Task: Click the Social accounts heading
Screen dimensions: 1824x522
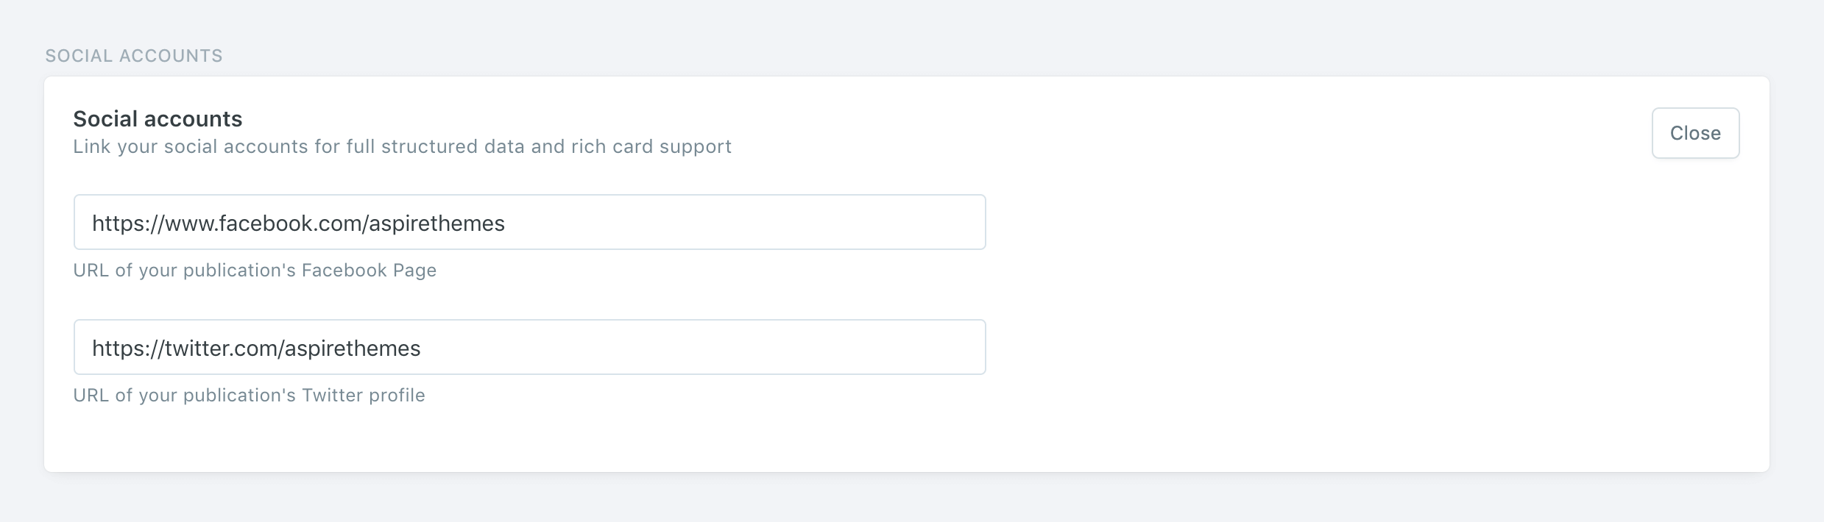Action: click(157, 118)
